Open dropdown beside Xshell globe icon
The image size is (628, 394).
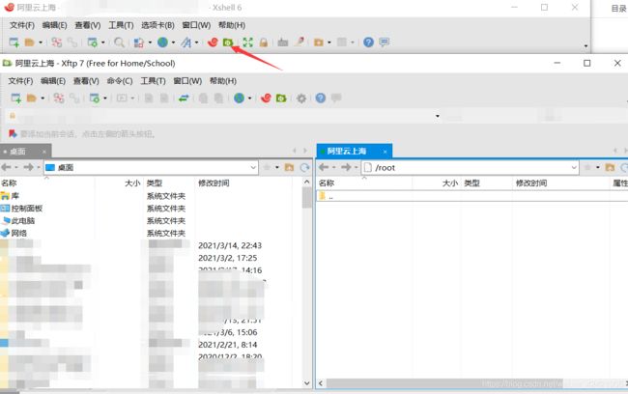[x=173, y=42]
